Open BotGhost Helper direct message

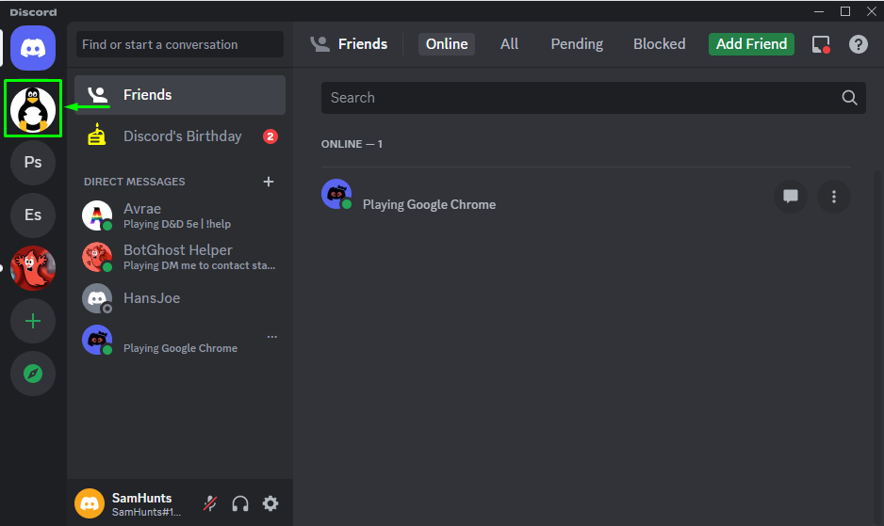(180, 257)
